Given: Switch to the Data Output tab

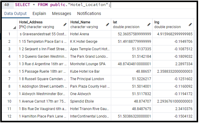Looking at the screenshot, I should click(x=15, y=13).
